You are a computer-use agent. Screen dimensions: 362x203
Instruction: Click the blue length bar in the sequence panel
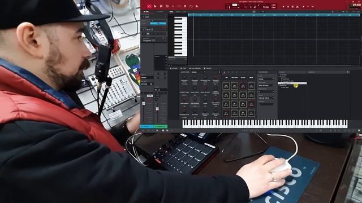158,24
